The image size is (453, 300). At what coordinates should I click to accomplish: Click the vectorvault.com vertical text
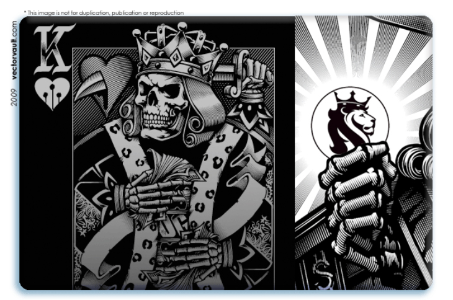point(14,50)
